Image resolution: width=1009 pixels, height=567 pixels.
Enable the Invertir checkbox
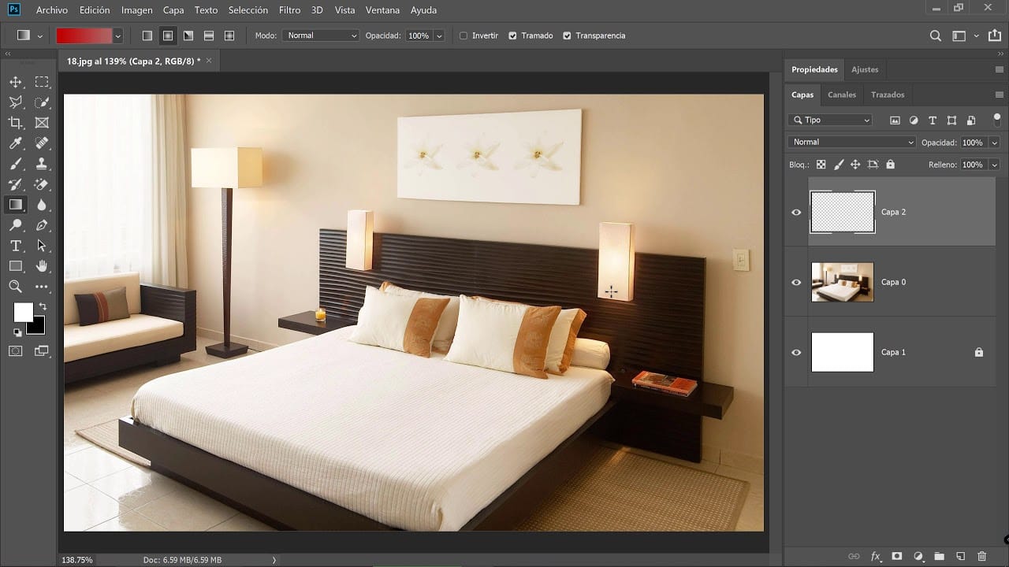pyautogui.click(x=464, y=35)
